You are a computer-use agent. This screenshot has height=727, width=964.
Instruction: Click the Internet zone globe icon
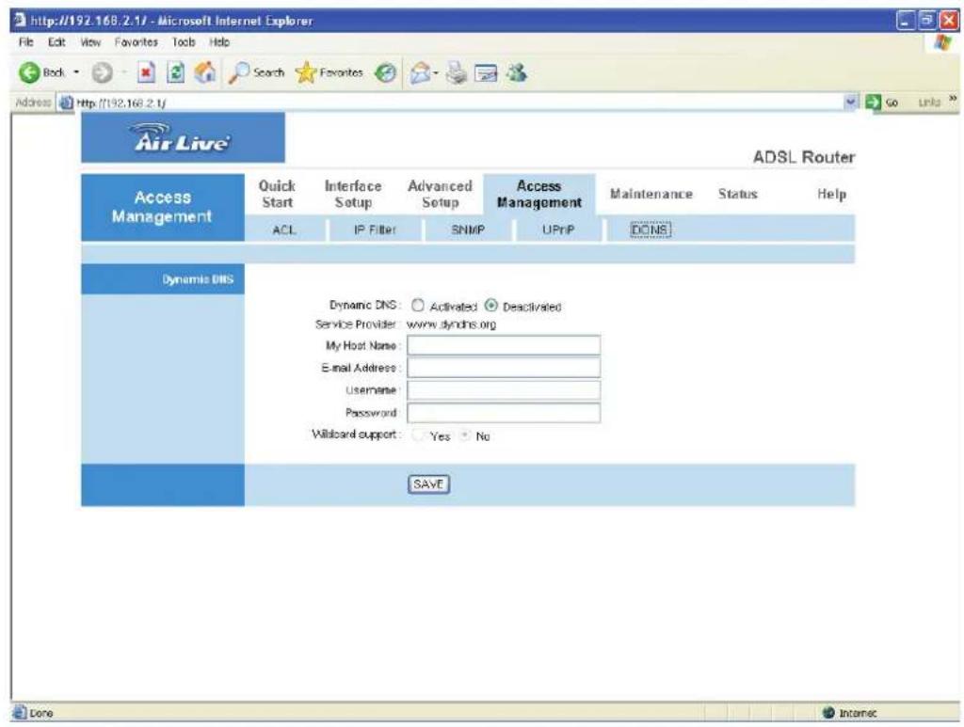[x=828, y=713]
